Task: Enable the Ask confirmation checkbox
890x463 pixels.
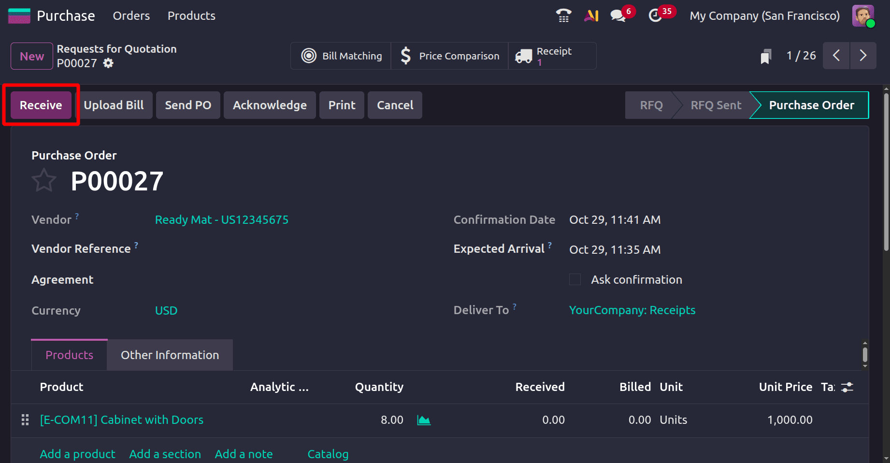Action: click(x=574, y=279)
